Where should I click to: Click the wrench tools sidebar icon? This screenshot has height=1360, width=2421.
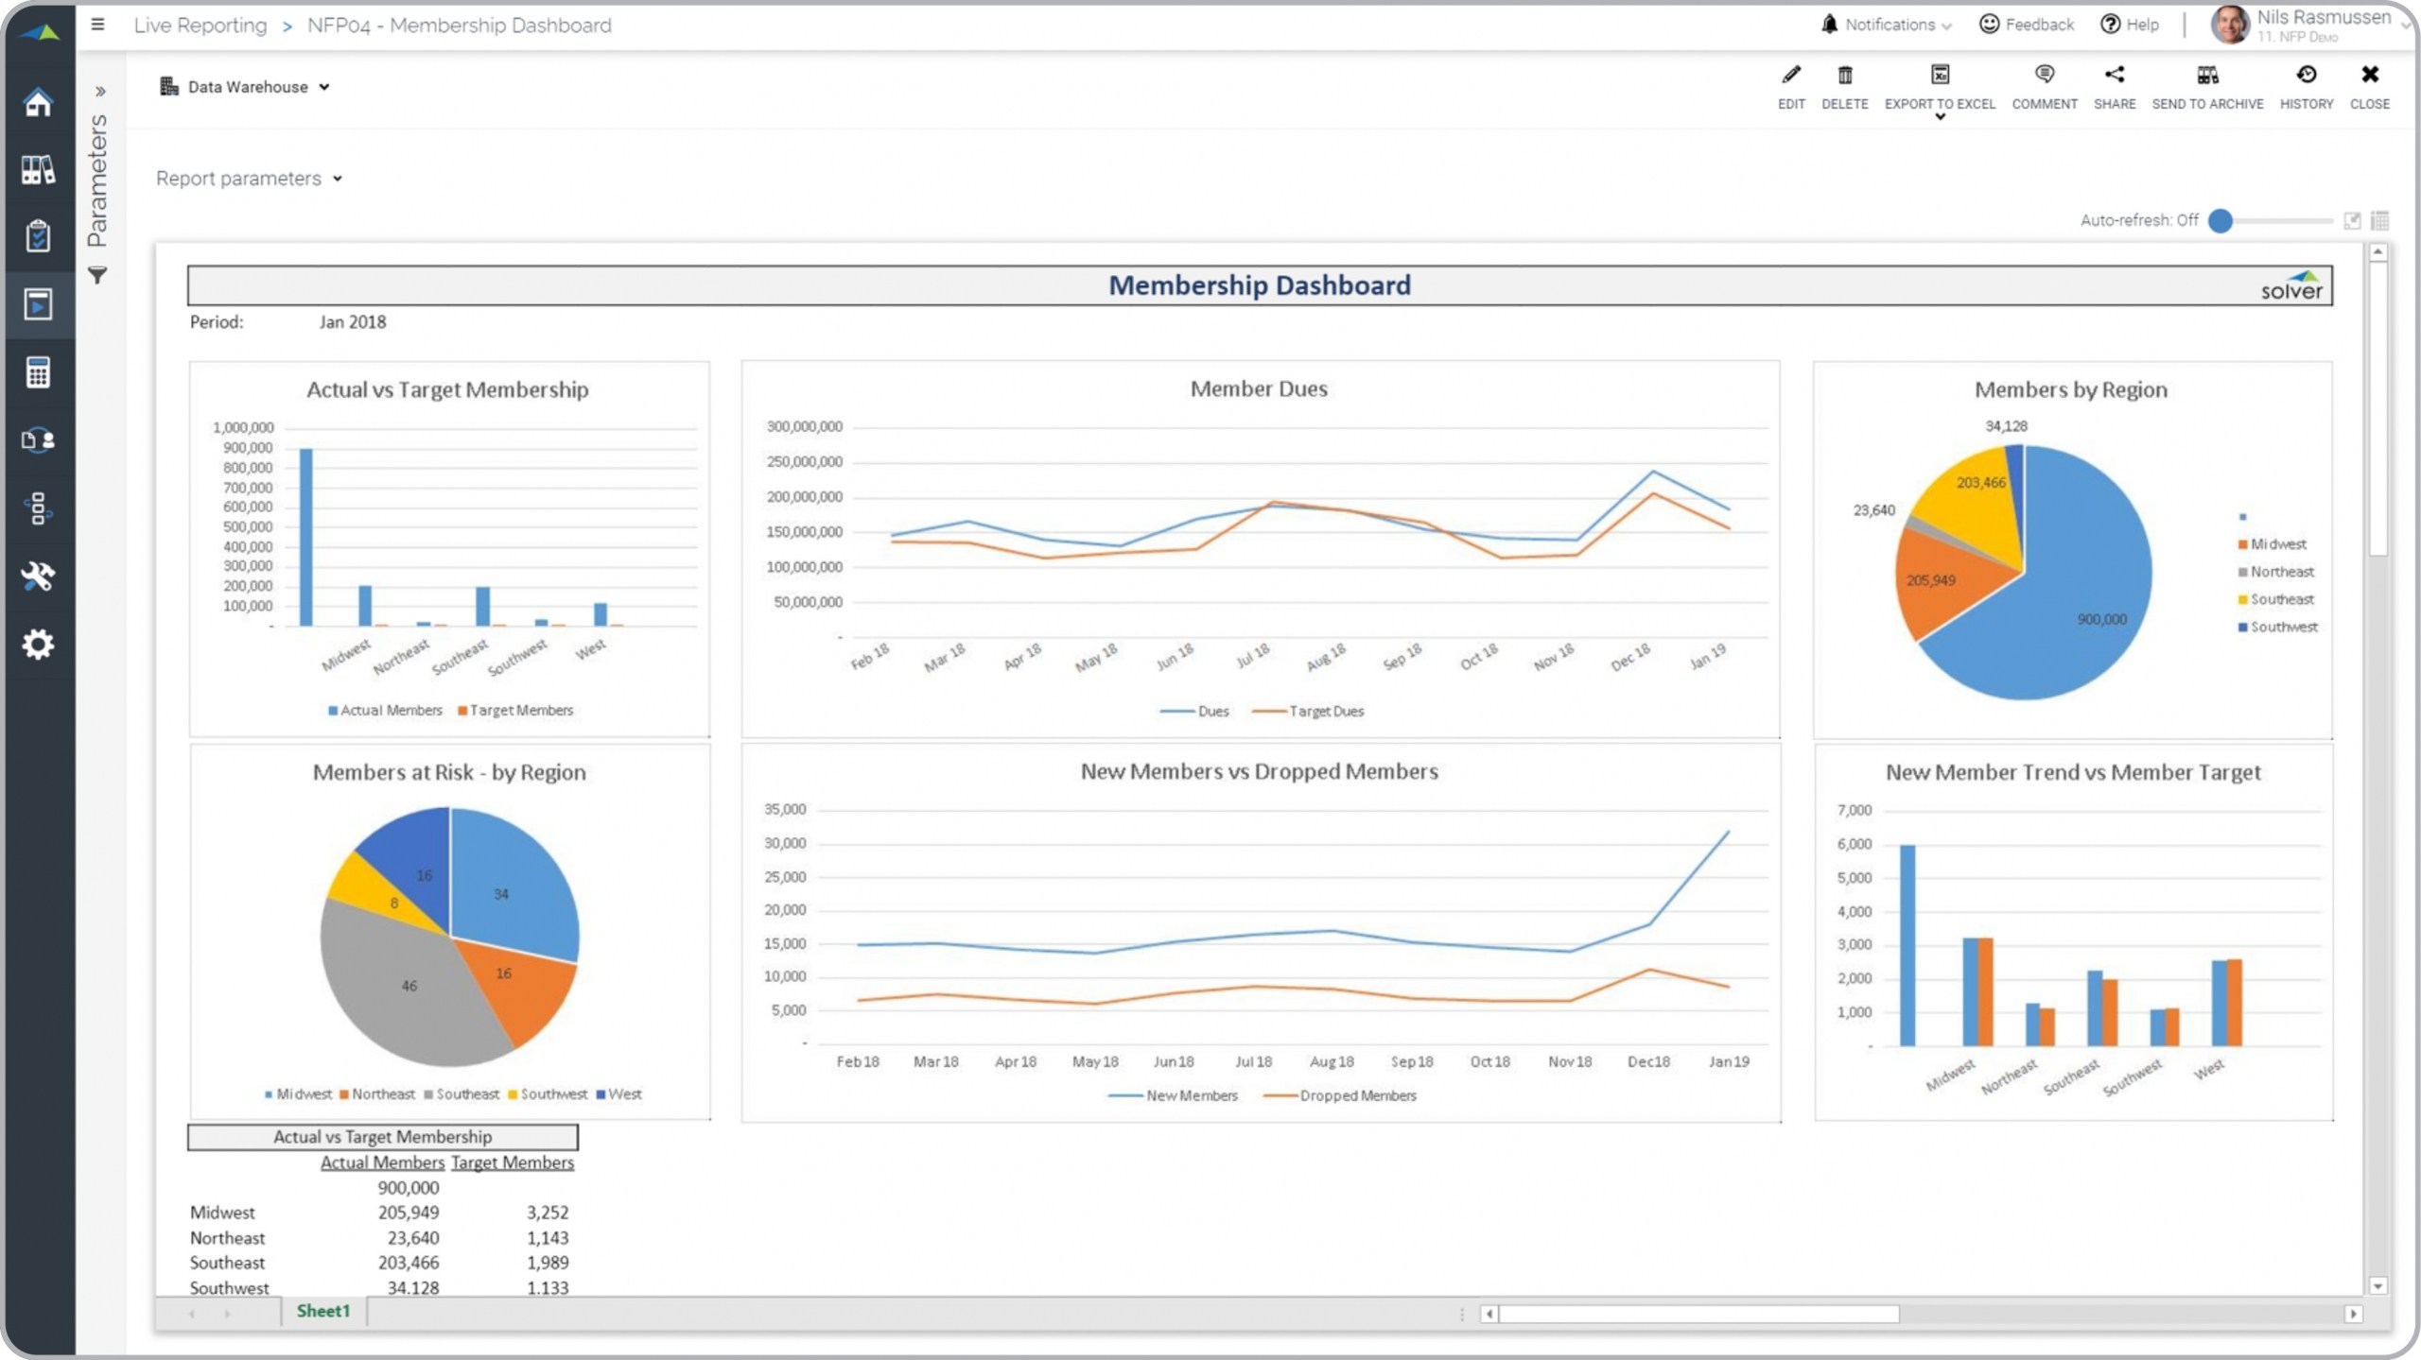click(38, 576)
